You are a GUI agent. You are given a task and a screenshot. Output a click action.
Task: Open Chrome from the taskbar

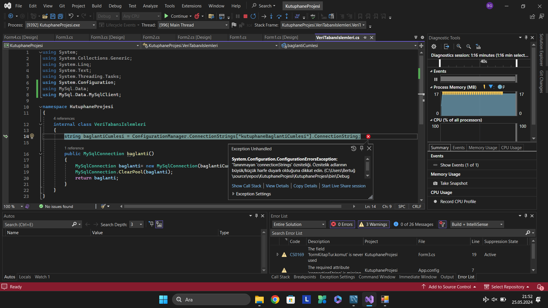click(275, 299)
